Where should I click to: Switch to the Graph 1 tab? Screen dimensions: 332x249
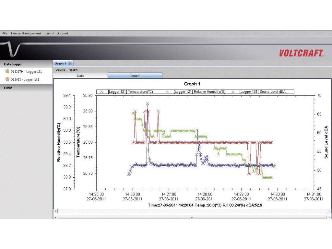click(60, 63)
